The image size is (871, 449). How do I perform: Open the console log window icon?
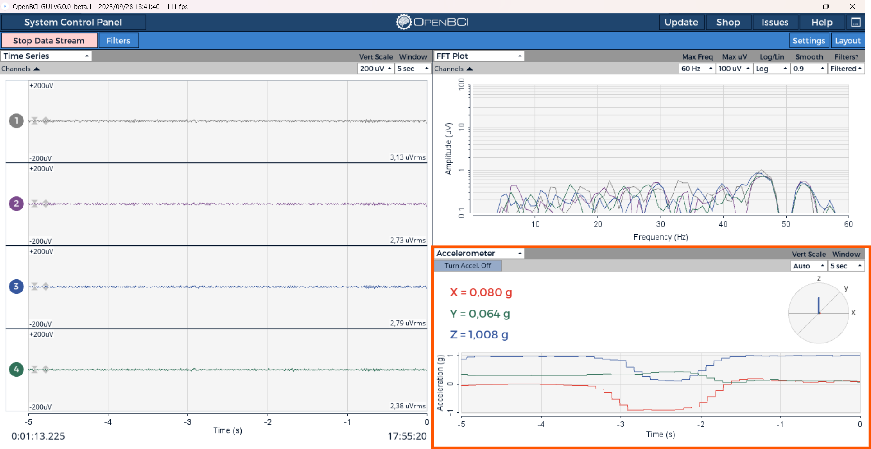click(856, 22)
